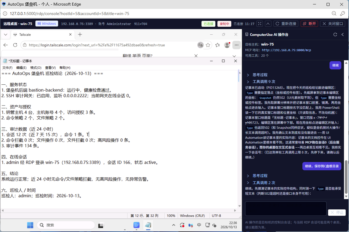View site info lock icon
The height and width of the screenshot is (232, 349).
point(25,45)
